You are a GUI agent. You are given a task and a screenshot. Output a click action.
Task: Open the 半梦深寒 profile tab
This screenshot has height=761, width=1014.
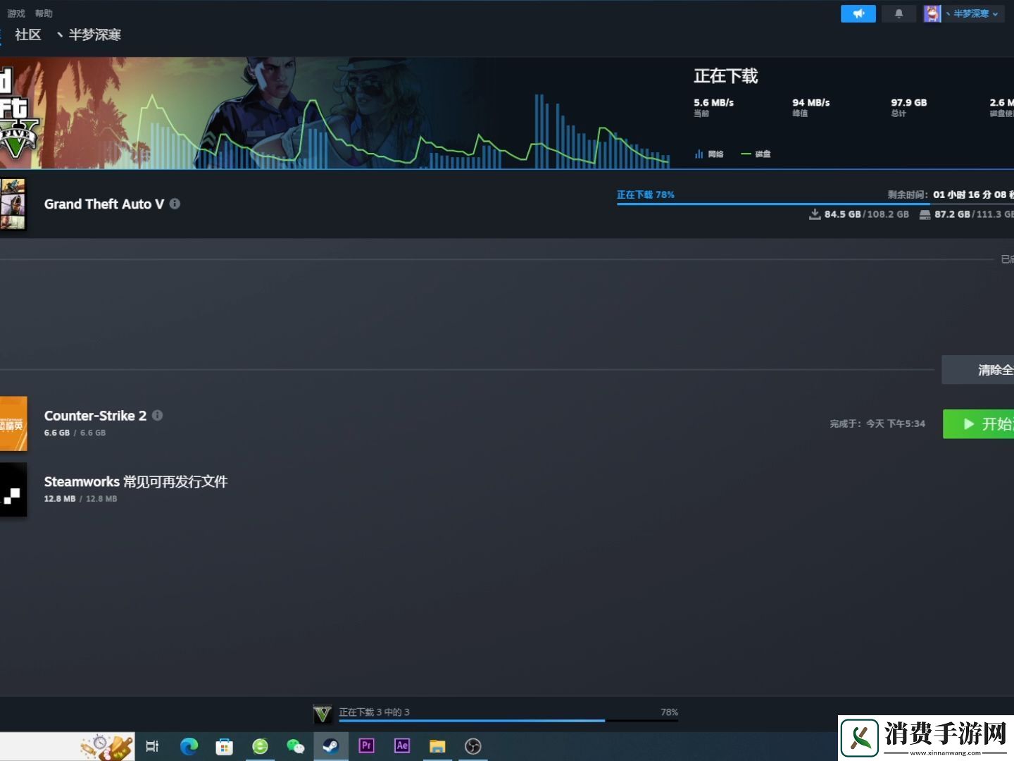coord(89,35)
